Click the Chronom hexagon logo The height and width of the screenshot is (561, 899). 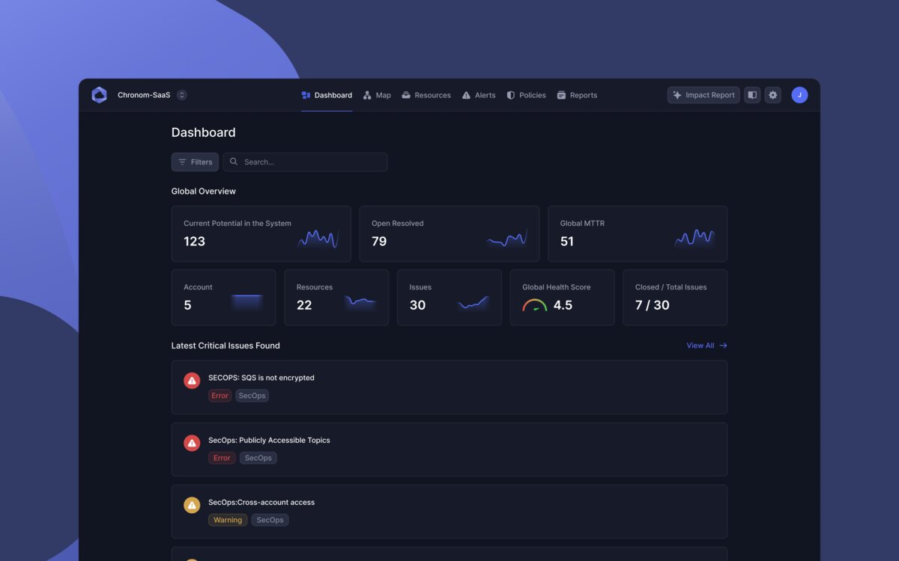[99, 95]
